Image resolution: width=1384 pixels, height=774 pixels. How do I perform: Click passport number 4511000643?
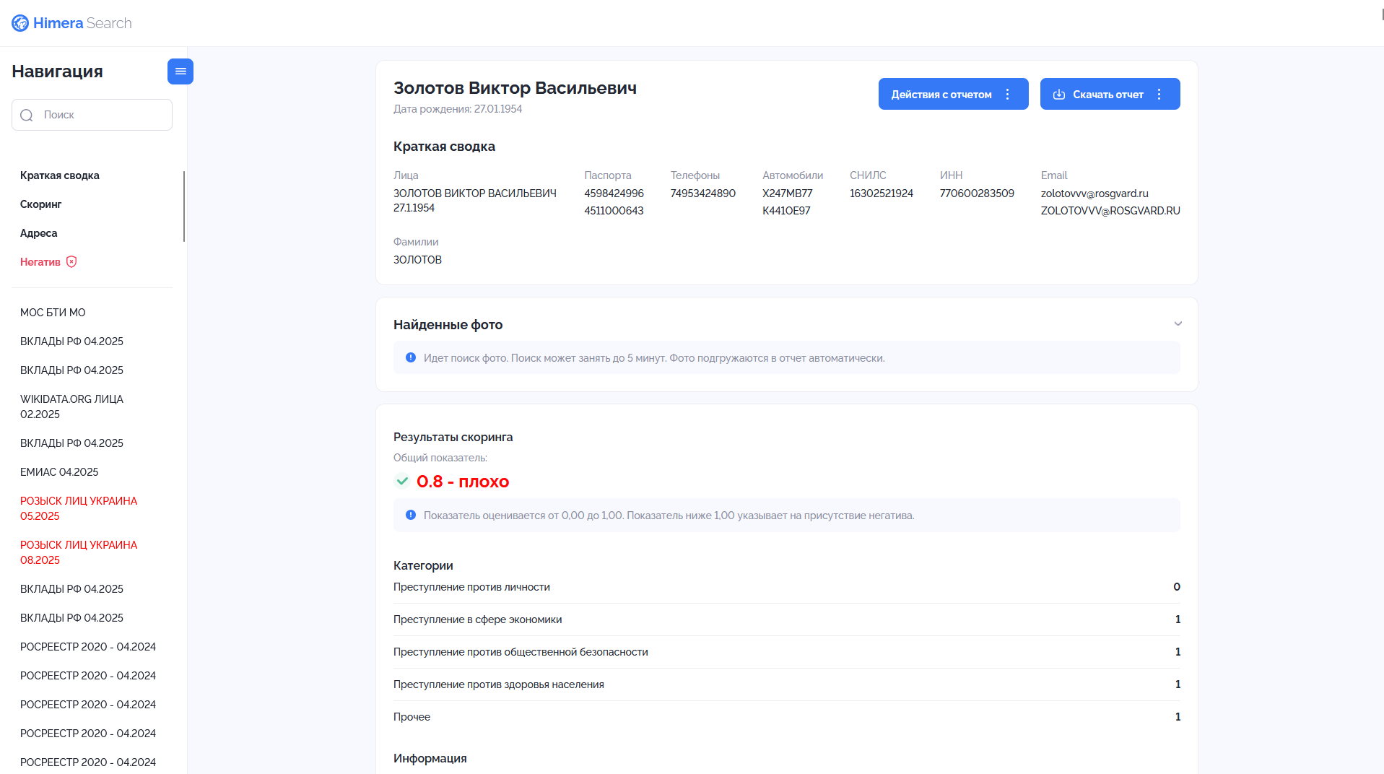614,211
